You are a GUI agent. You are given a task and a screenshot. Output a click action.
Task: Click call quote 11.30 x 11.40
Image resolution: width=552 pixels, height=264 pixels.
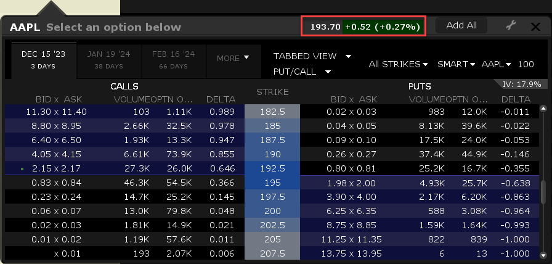point(56,112)
